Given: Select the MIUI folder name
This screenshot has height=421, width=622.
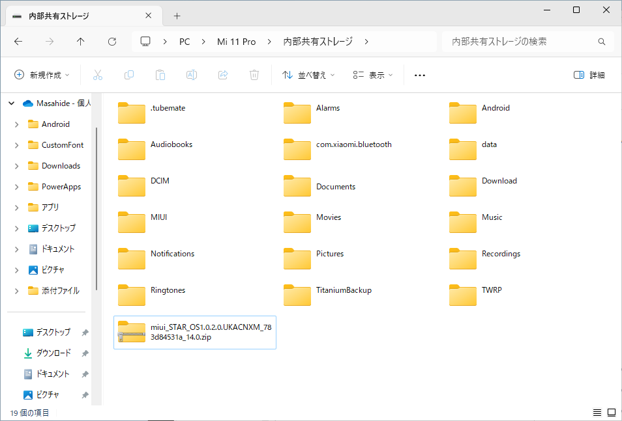Looking at the screenshot, I should click(x=158, y=217).
